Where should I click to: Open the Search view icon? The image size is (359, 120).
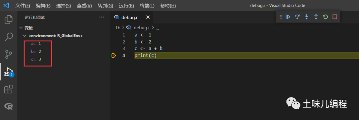[8, 37]
